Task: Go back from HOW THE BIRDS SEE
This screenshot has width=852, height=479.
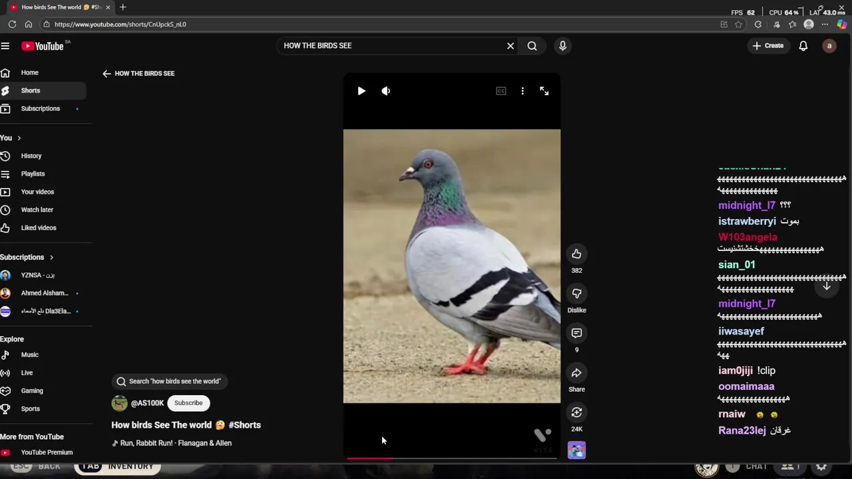Action: [106, 74]
